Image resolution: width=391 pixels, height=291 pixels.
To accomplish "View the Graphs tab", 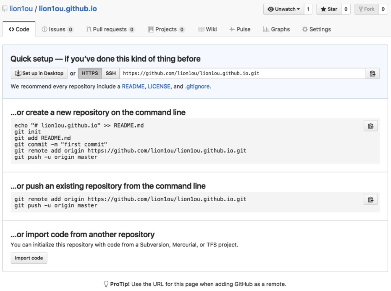I will tap(276, 29).
